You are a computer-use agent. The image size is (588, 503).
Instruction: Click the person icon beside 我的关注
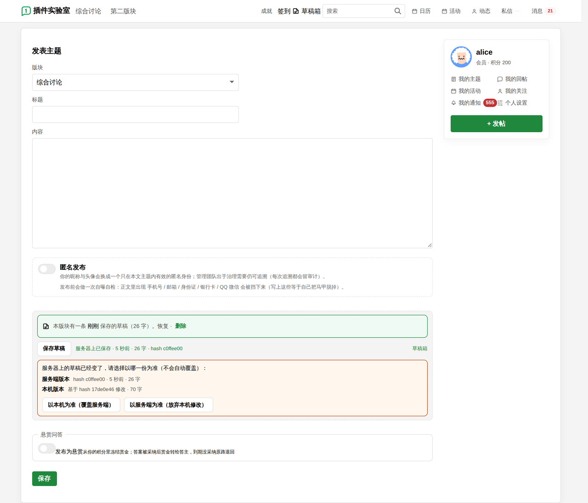(500, 91)
